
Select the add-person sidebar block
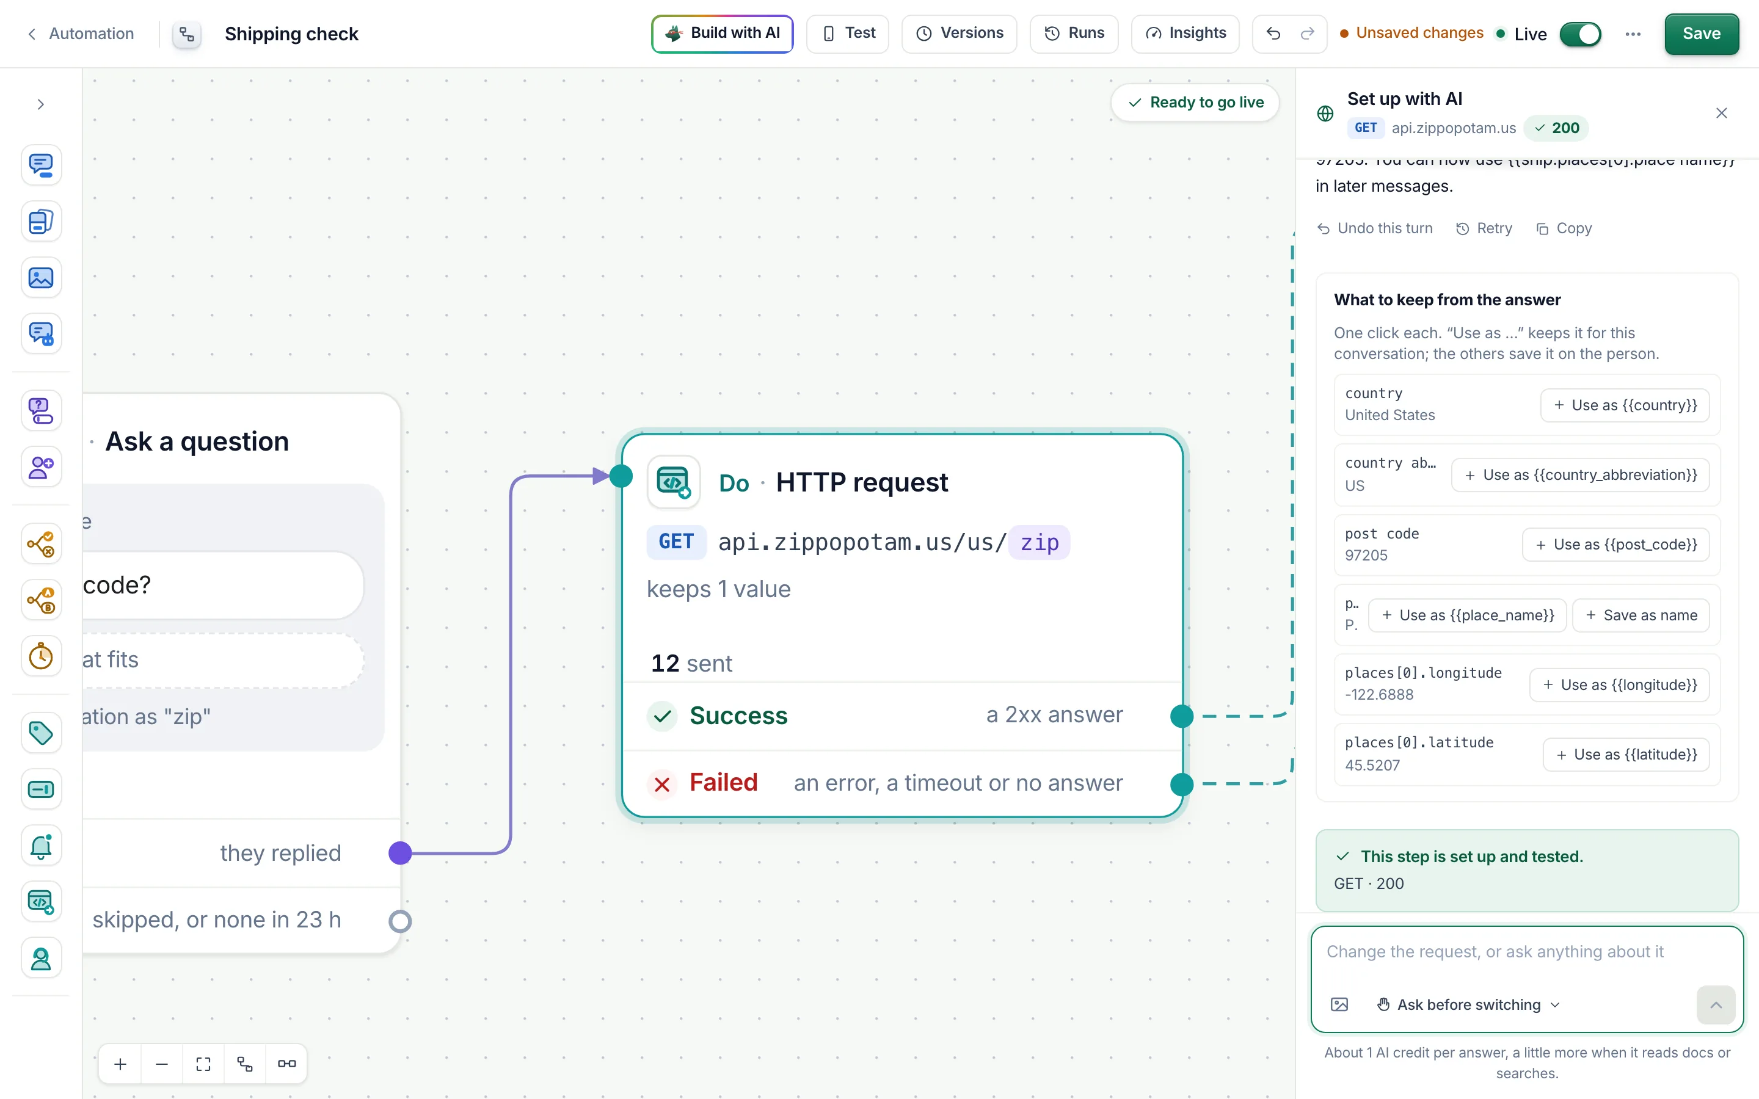point(41,466)
